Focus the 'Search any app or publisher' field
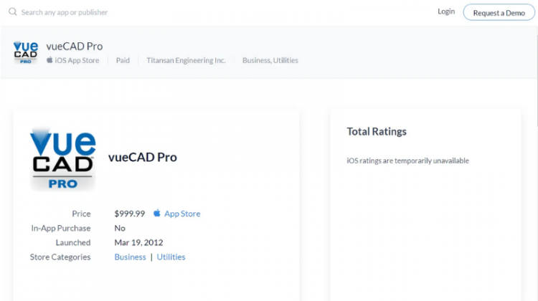Screen dimensions: 538x301 (x=64, y=12)
